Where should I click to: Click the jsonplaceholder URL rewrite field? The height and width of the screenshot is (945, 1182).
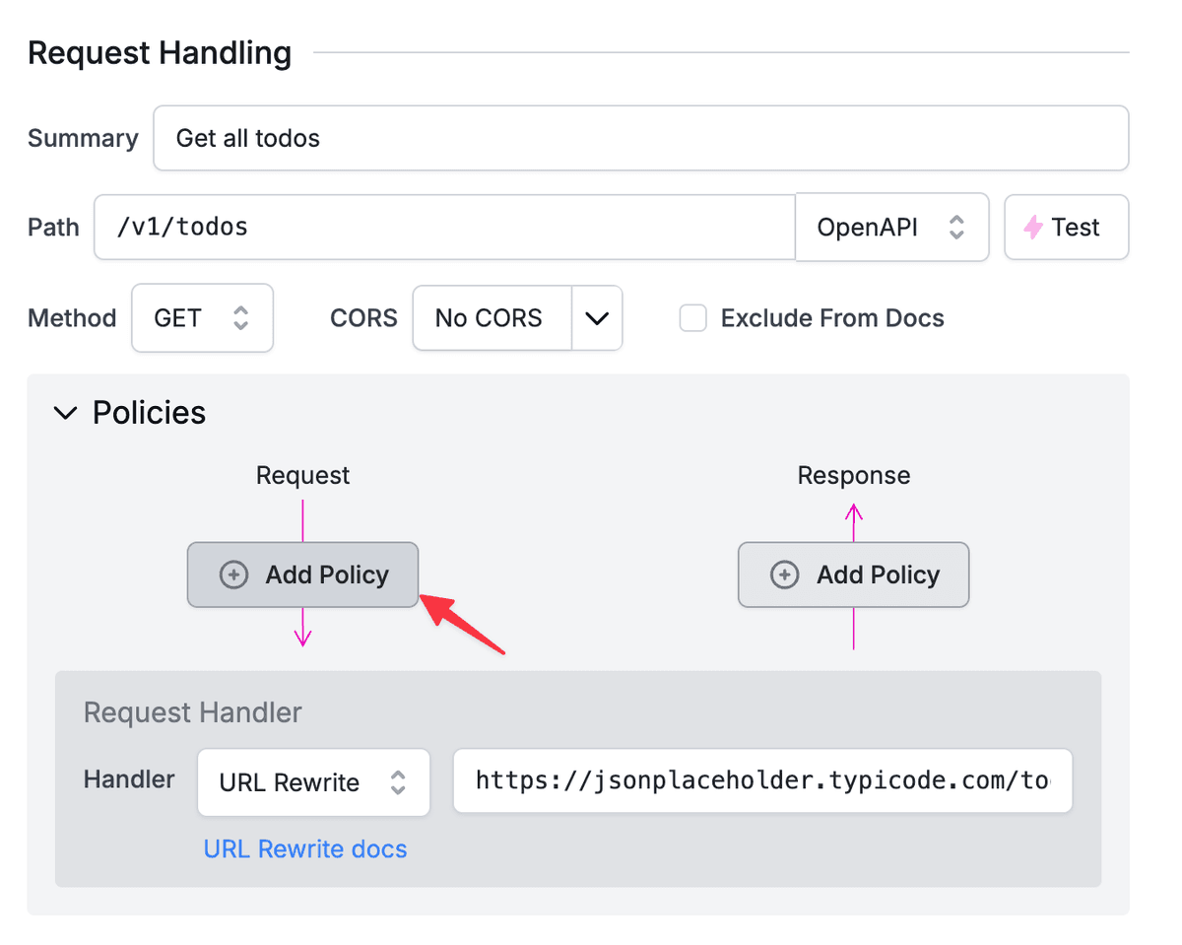coord(762,781)
